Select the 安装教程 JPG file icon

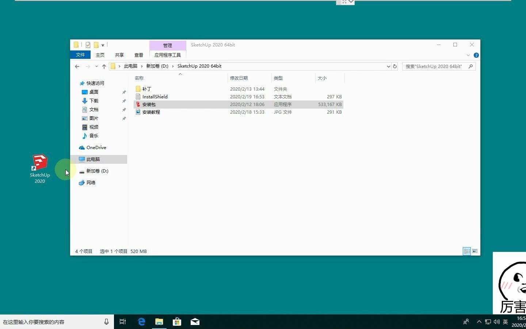(138, 112)
